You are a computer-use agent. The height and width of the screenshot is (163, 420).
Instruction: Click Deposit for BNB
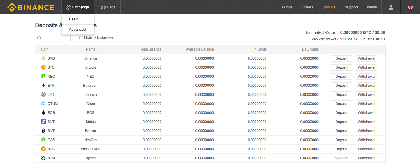click(x=342, y=58)
